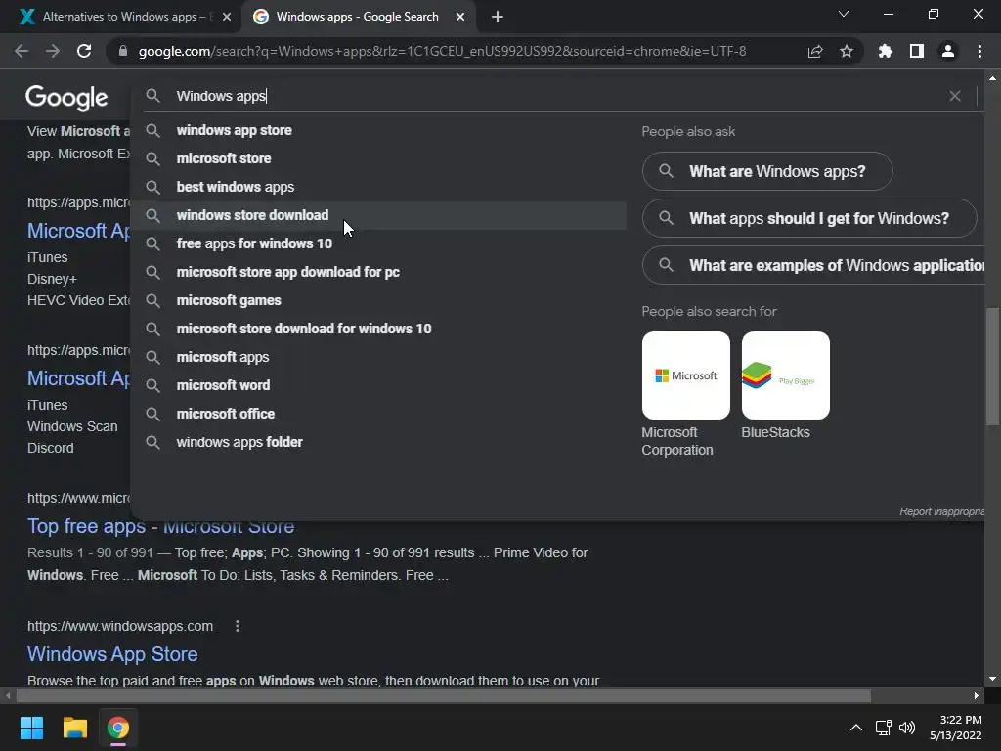Clear the search box with the X icon

coord(955,96)
